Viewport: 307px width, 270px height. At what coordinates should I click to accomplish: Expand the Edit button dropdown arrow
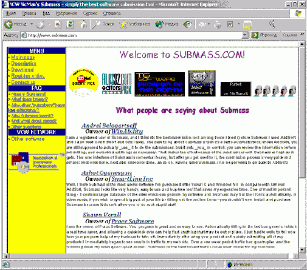click(x=239, y=24)
